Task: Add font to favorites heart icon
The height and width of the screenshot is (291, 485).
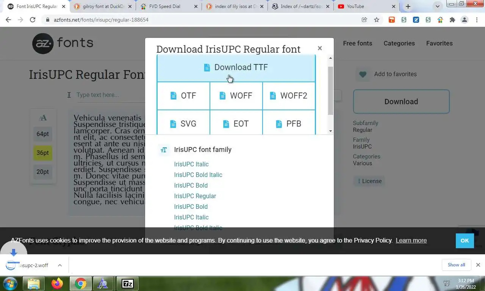Action: [363, 74]
